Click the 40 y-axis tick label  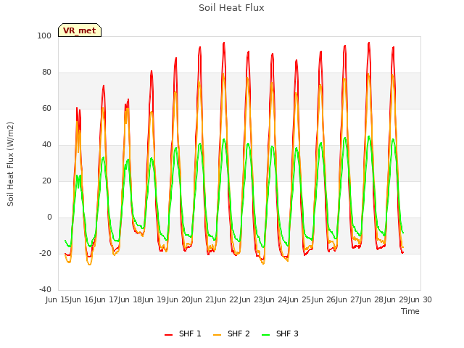pyautogui.click(x=46, y=145)
